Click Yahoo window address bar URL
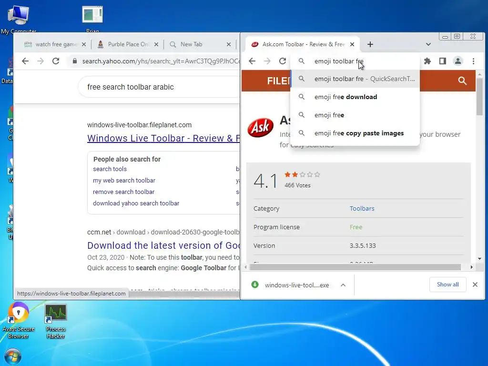 161,61
